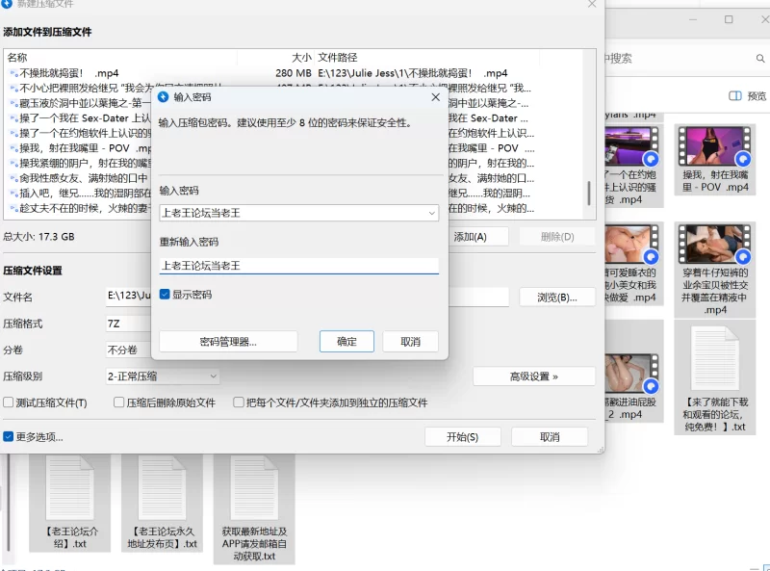
Task: Open the 密码管理器 password manager
Action: point(228,341)
